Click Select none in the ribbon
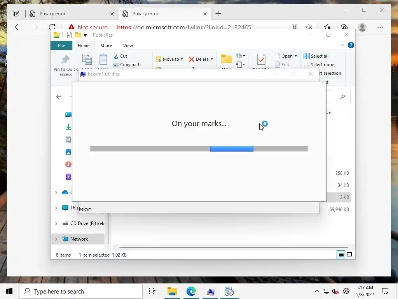 tap(319, 65)
